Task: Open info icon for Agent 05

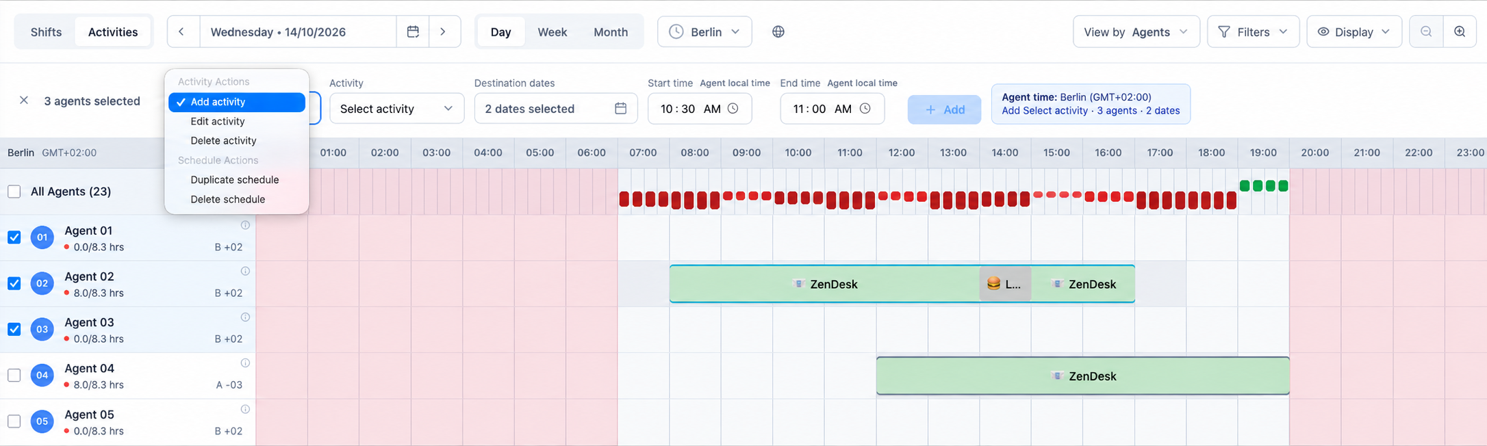Action: 245,409
